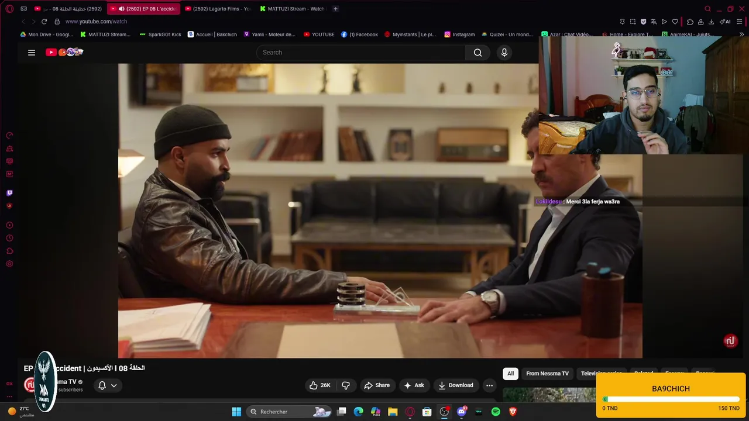Switch to MATTUZI Stream tab
The width and height of the screenshot is (749, 421).
(293, 9)
